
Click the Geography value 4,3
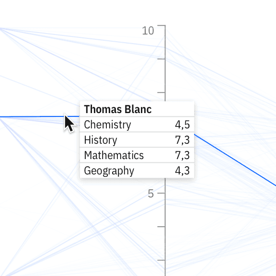183,171
